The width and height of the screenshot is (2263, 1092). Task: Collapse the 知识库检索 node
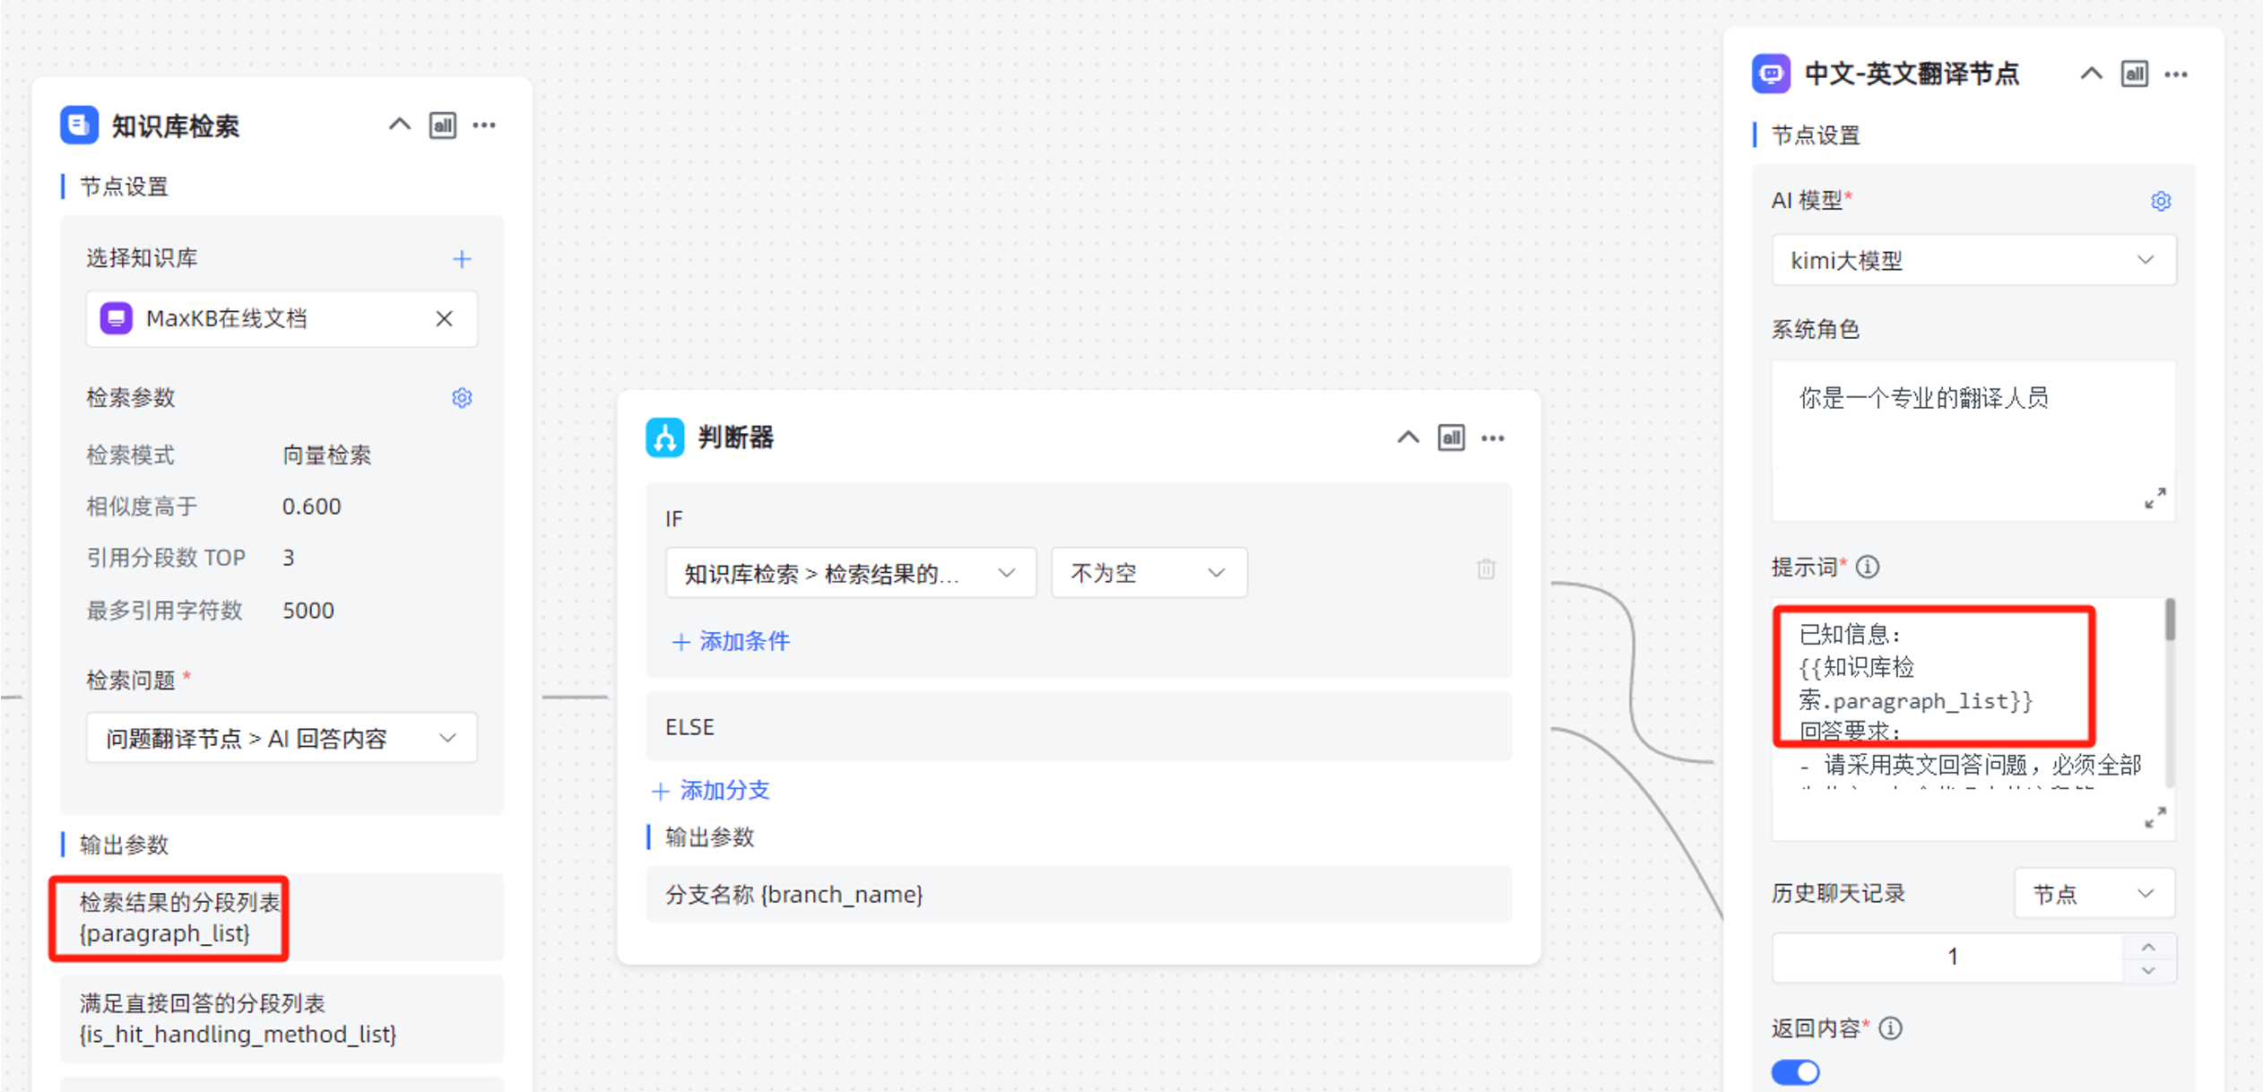coord(399,125)
